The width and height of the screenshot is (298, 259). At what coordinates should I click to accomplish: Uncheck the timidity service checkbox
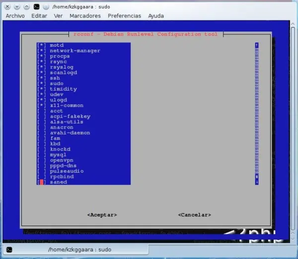point(42,89)
